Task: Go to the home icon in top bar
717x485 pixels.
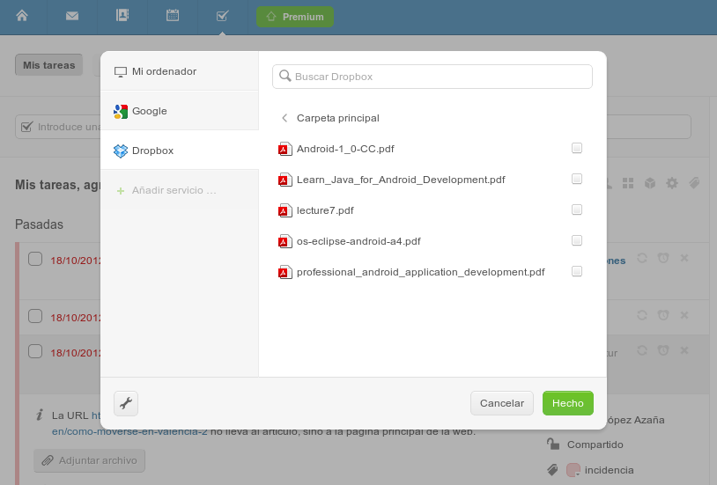Action: [22, 16]
